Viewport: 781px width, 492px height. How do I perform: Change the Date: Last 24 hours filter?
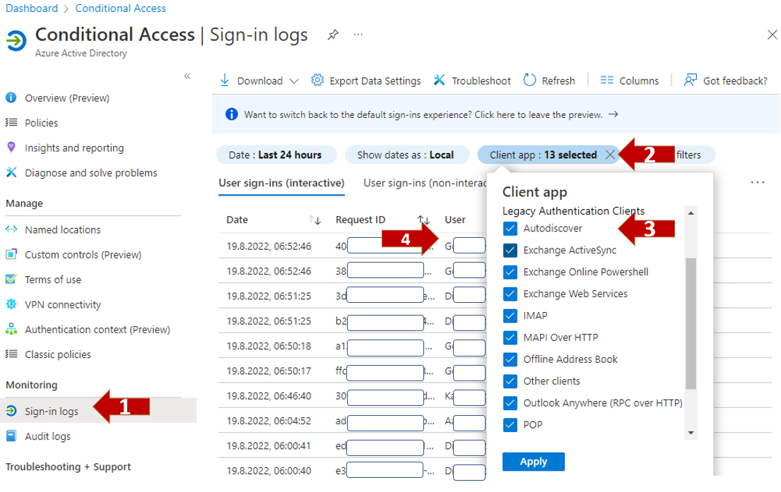[x=276, y=155]
